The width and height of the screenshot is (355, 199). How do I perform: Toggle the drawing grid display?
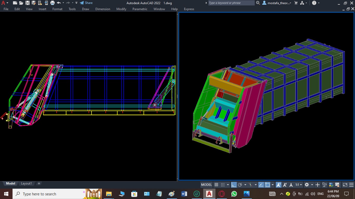[216, 185]
